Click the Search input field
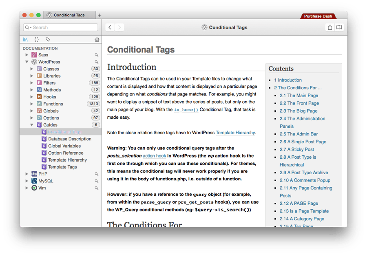This screenshot has height=255, width=367. 61,27
